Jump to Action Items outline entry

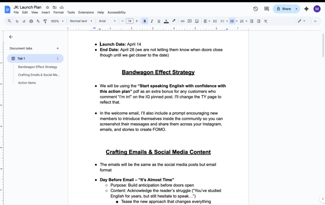(x=27, y=83)
